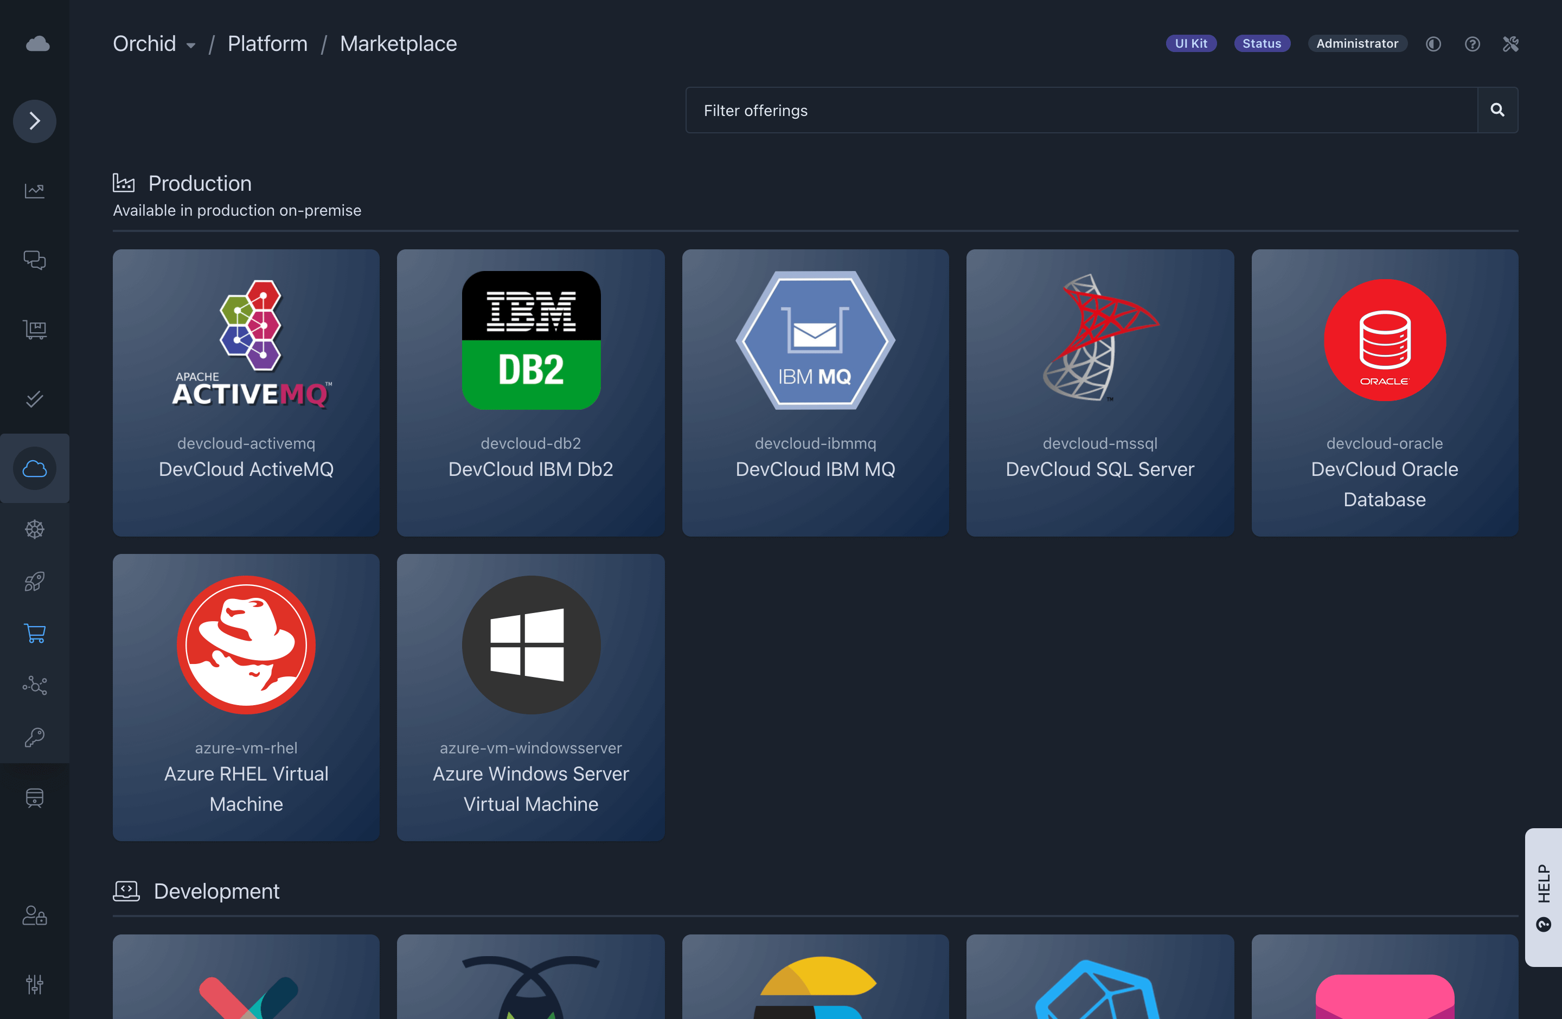Screen dimensions: 1562x1019
Task: Navigate to Platform breadcrumb
Action: (x=267, y=44)
